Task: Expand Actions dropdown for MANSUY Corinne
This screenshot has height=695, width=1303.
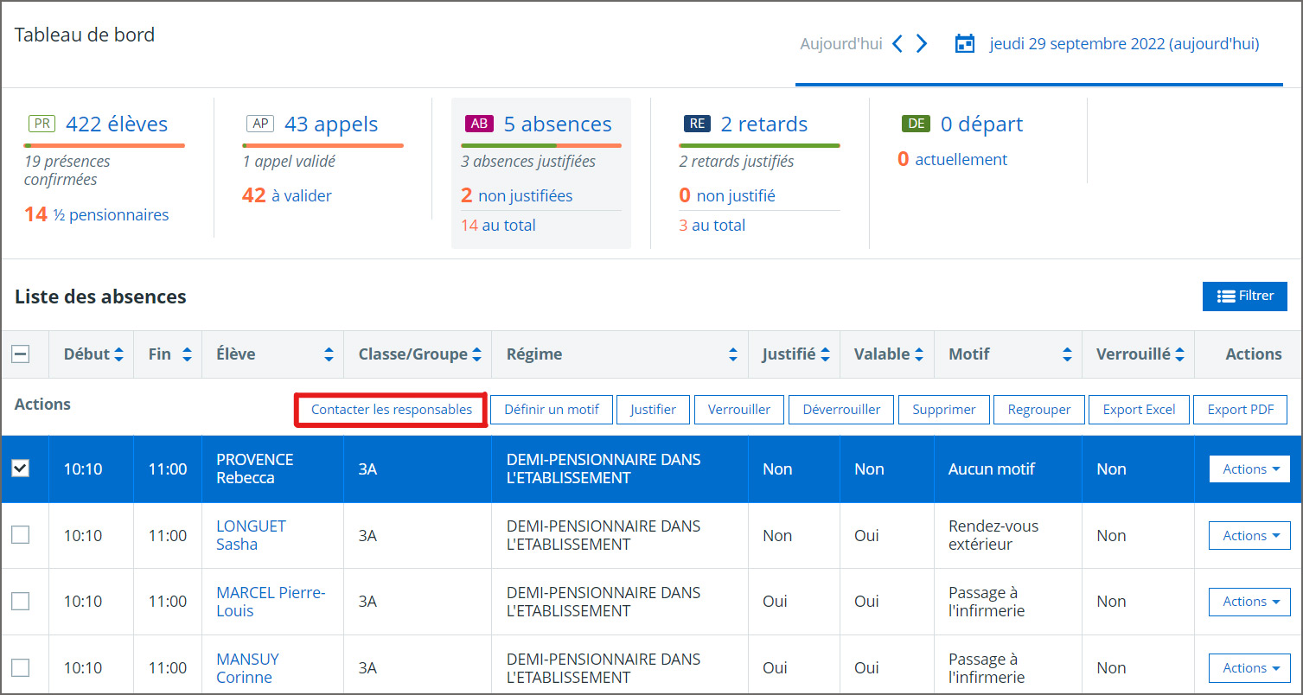Action: (1249, 667)
